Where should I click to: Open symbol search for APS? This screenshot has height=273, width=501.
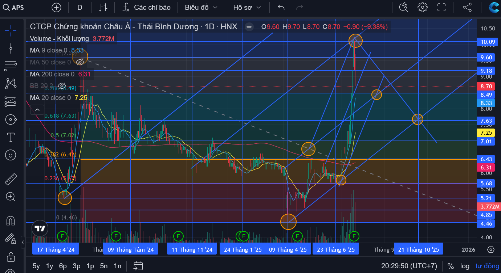(x=14, y=7)
